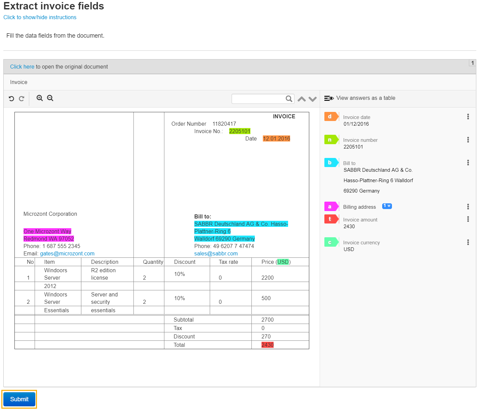The width and height of the screenshot is (479, 410).
Task: Open the Bill to three-dot menu
Action: pyautogui.click(x=468, y=163)
